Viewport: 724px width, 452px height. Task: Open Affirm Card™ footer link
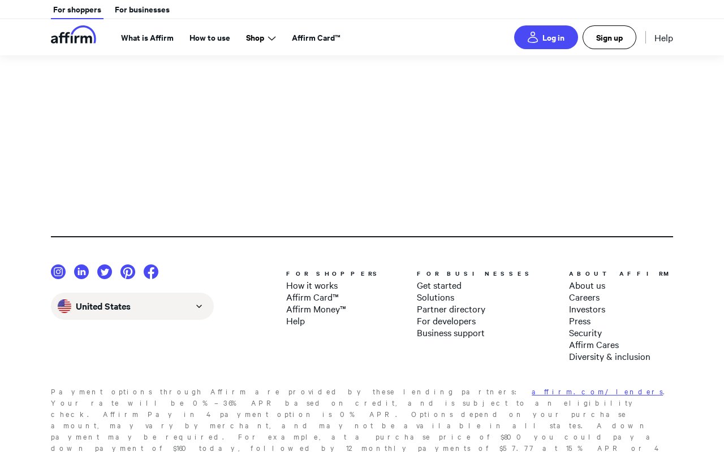click(312, 297)
